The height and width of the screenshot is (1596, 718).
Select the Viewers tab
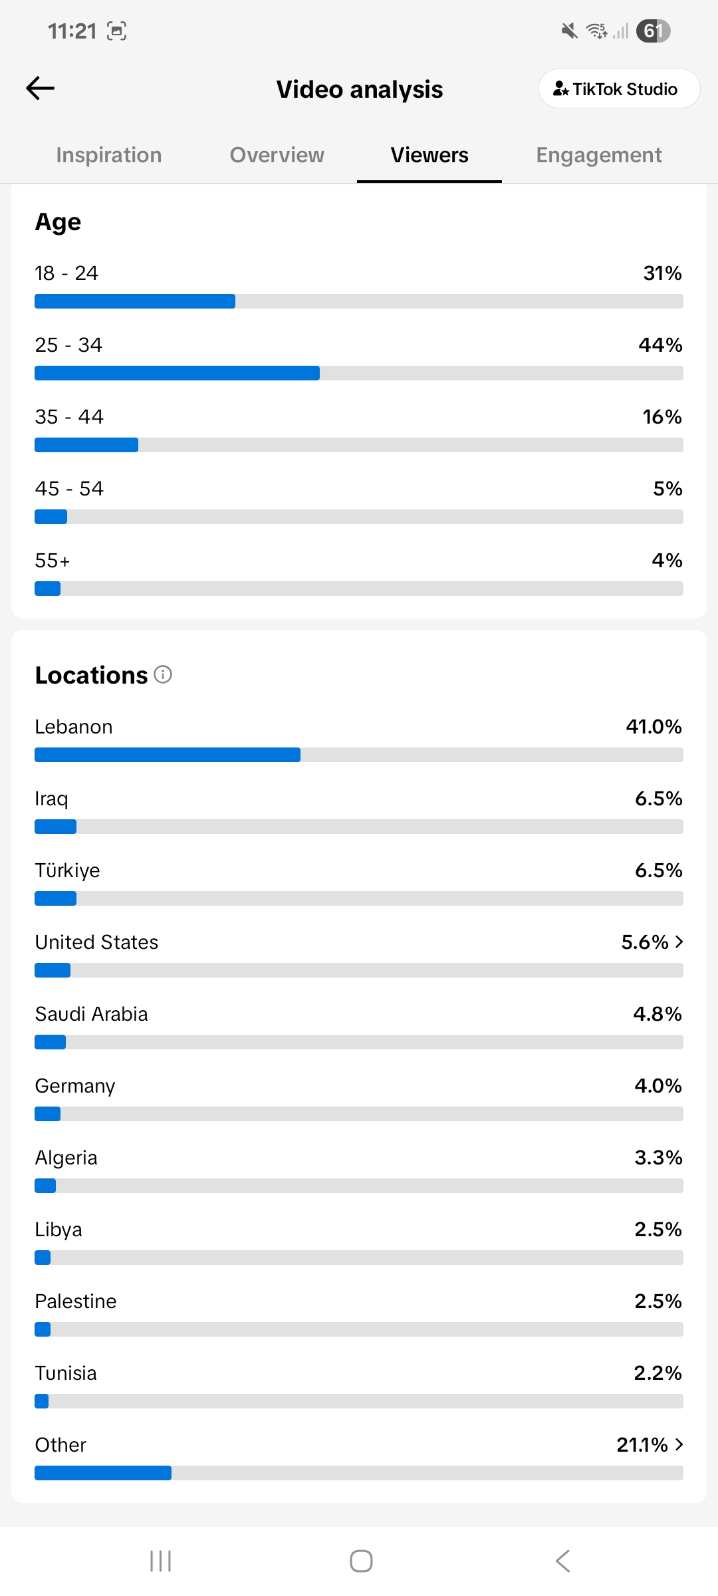[429, 155]
